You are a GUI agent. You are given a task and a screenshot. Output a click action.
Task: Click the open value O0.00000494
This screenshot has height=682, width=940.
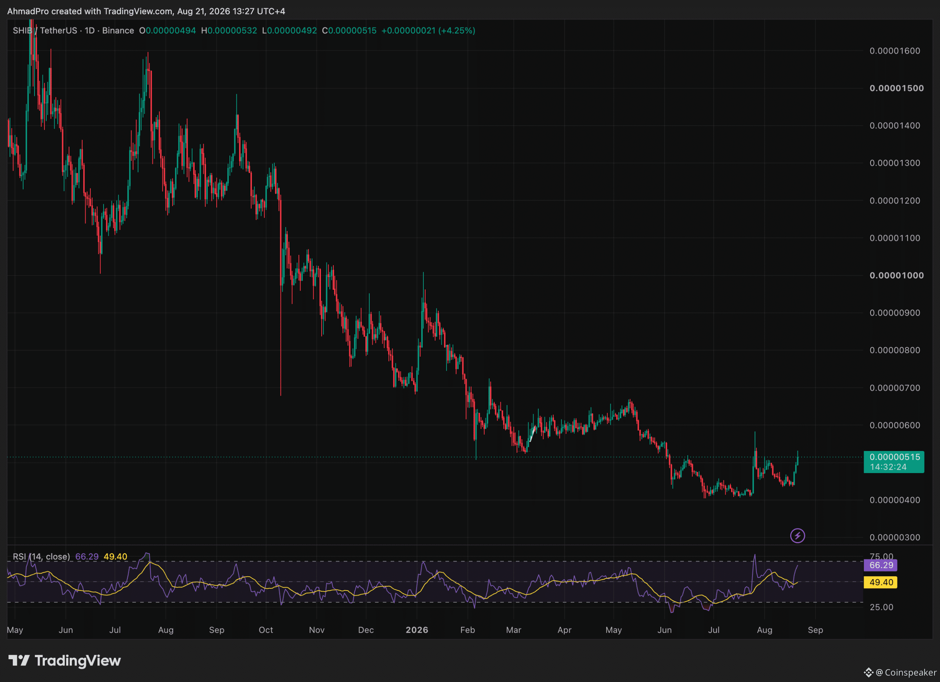point(167,31)
